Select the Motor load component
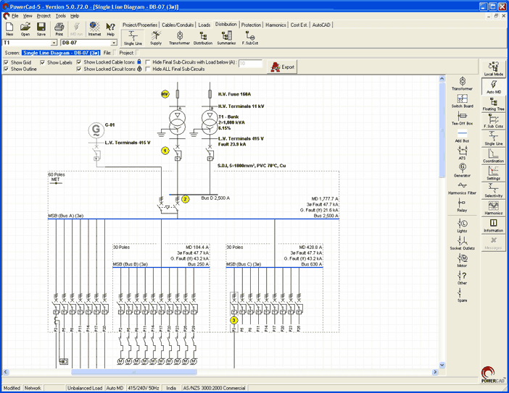The height and width of the screenshot is (393, 509). tap(463, 261)
